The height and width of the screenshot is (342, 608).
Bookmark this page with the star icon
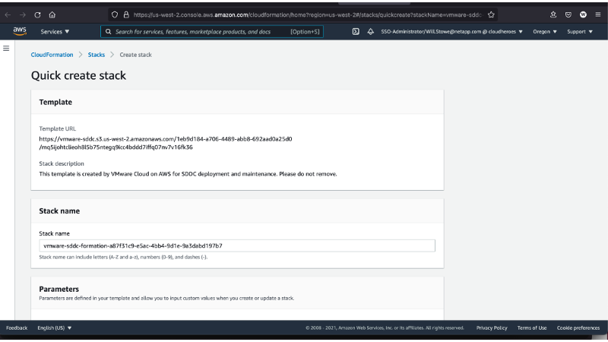[492, 14]
